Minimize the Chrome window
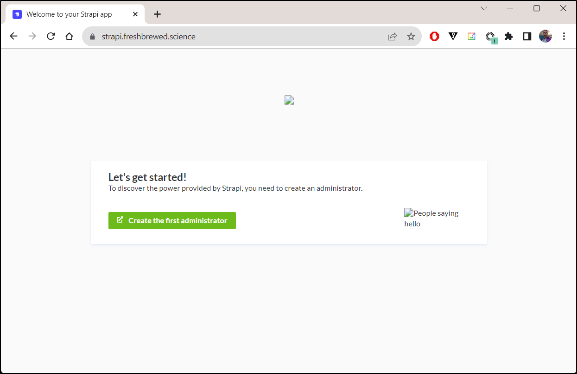577x374 pixels. (x=510, y=8)
